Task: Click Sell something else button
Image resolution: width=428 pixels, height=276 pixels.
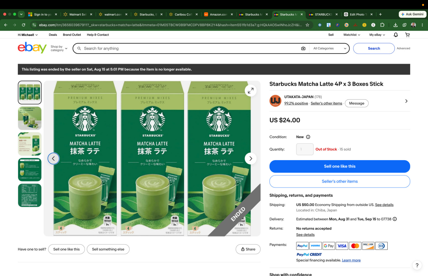Action: coord(108,249)
